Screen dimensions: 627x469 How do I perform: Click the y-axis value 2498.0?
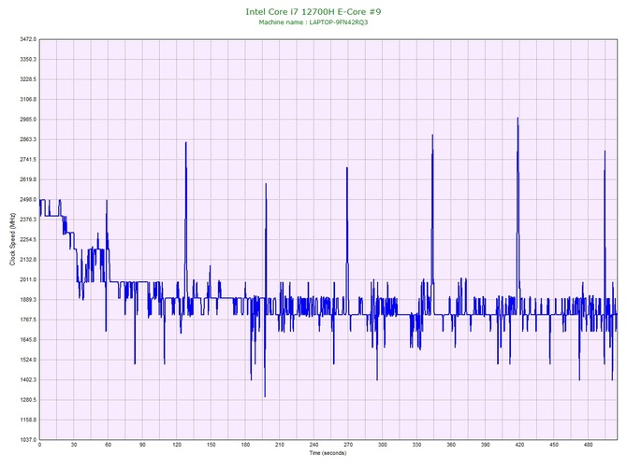pyautogui.click(x=28, y=200)
